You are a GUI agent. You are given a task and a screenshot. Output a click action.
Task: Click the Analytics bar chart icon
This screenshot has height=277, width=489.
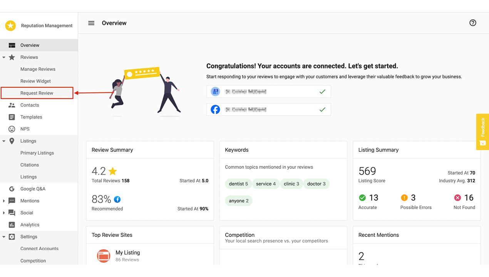point(12,225)
